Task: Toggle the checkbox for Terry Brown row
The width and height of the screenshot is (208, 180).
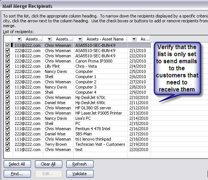Action: [8, 144]
